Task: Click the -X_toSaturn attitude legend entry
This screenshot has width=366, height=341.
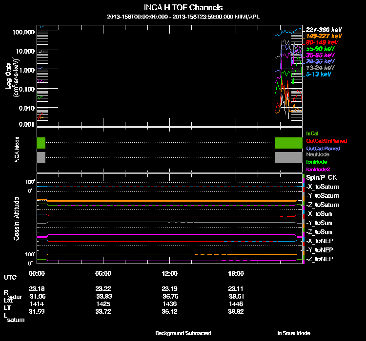Action: pos(322,187)
